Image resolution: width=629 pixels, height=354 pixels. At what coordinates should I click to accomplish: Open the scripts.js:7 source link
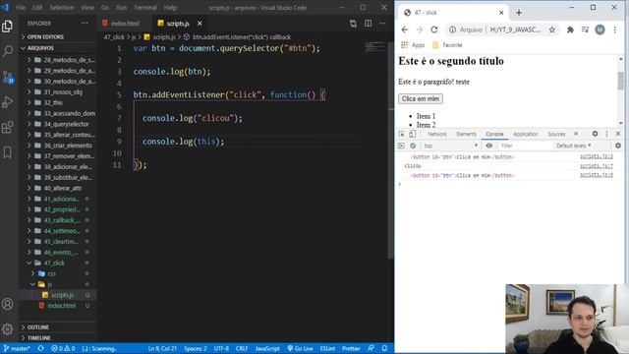tap(597, 166)
